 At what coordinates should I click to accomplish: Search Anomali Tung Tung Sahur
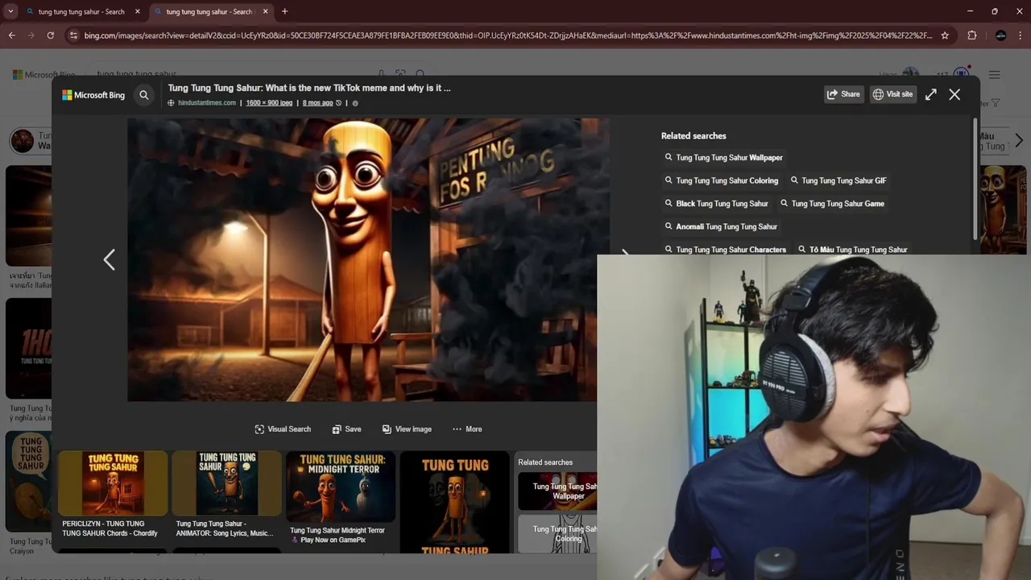721,226
